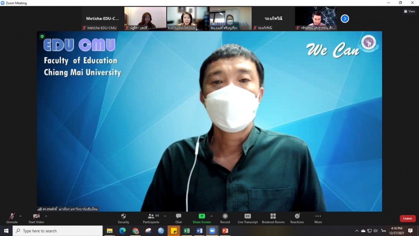Switch layout using the View button
Screen dimensions: 419x236
[x=410, y=11]
